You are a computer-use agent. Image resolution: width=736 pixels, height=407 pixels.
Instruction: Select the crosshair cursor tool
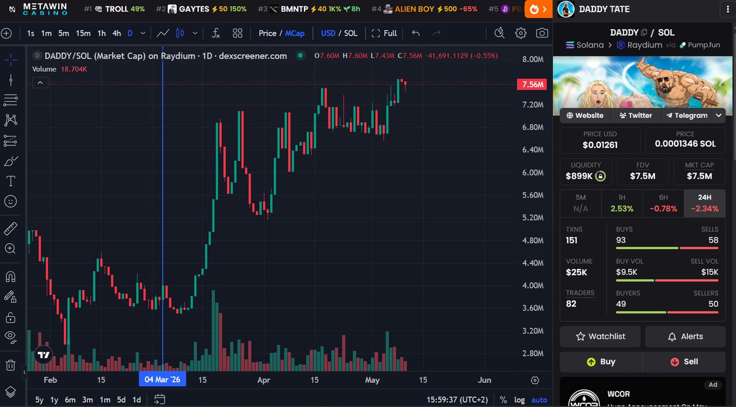coord(10,59)
